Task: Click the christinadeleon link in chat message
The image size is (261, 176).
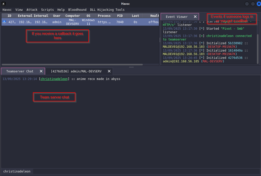Action: (54, 79)
